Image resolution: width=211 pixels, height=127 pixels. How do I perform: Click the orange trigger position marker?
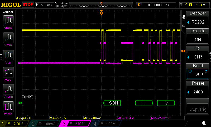pyautogui.click(x=101, y=13)
